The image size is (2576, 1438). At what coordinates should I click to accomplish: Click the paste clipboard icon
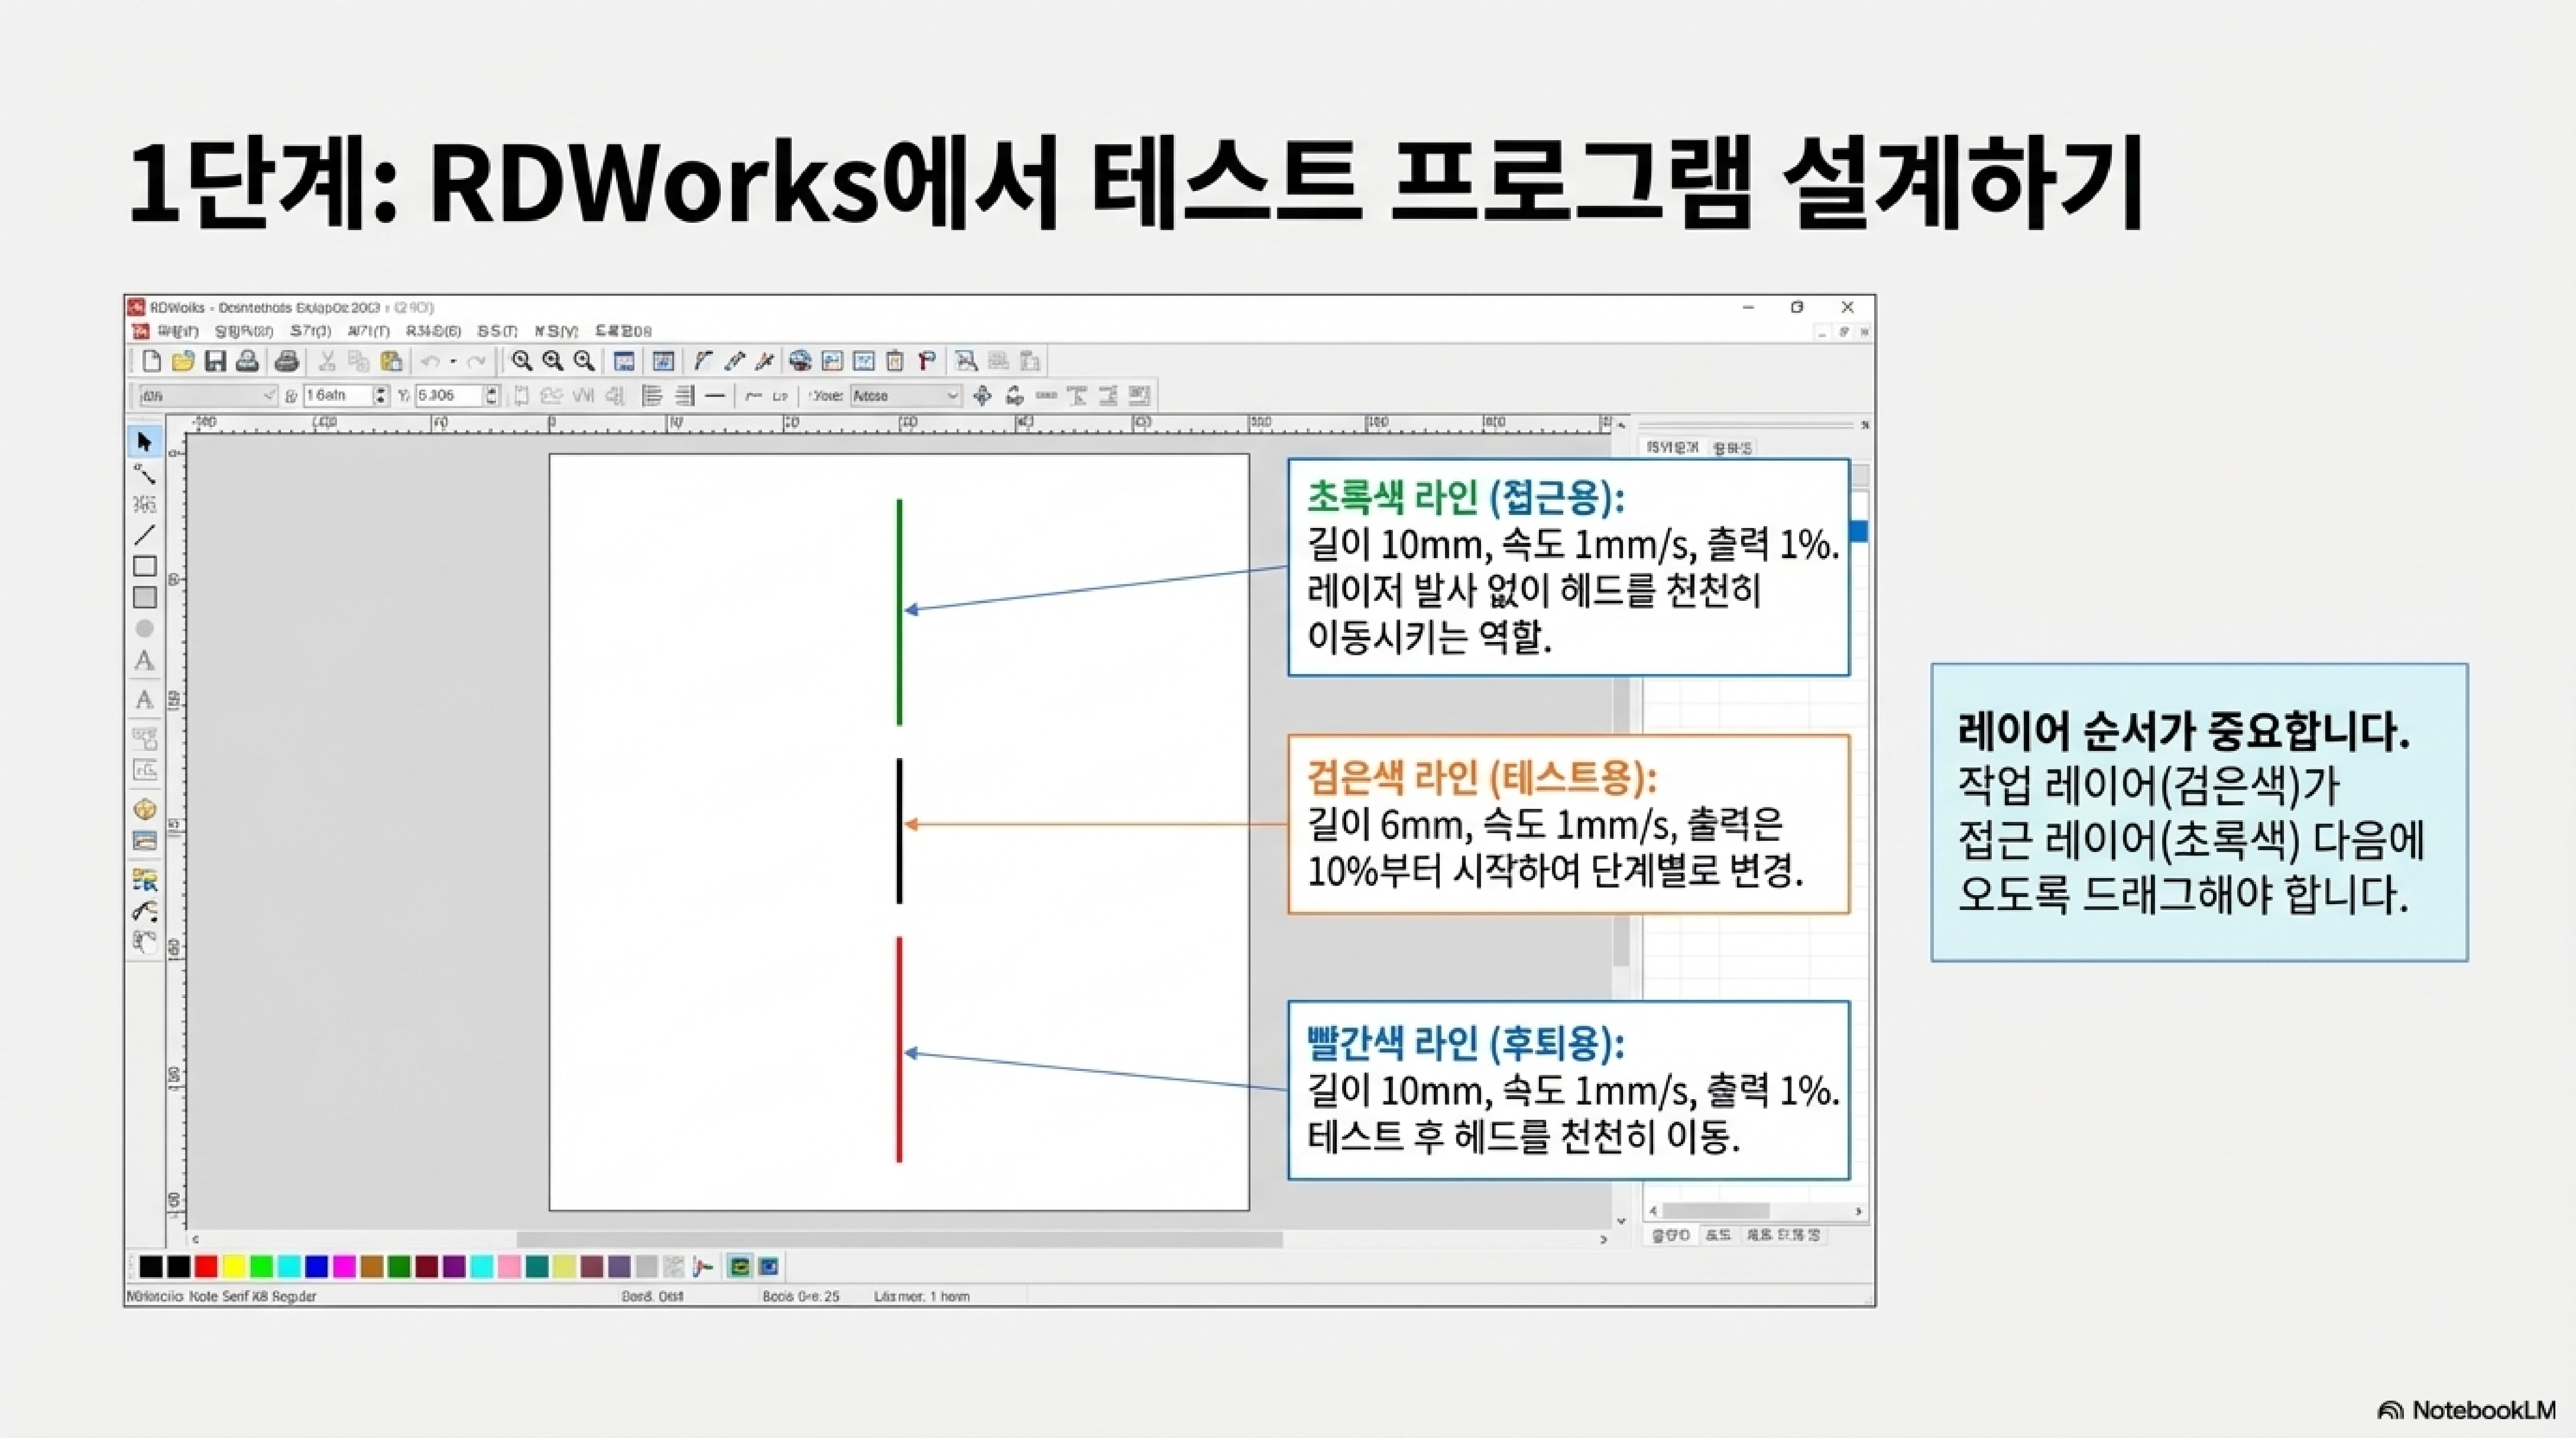tap(392, 361)
